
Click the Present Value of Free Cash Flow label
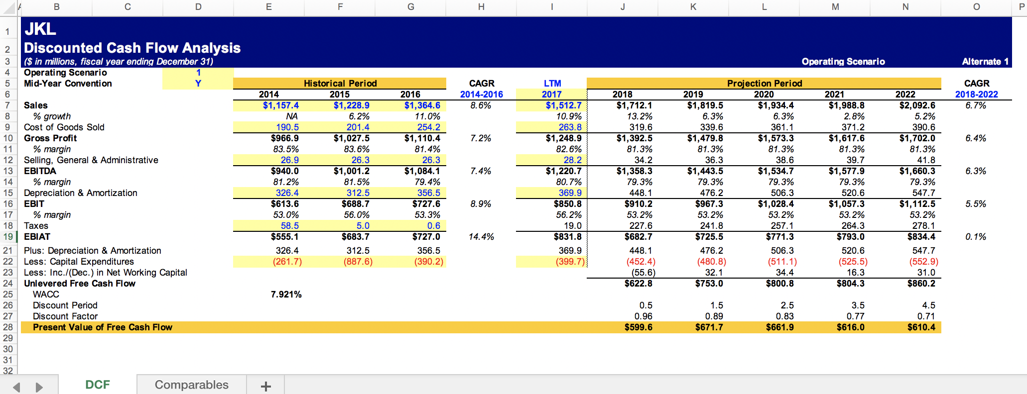click(103, 327)
